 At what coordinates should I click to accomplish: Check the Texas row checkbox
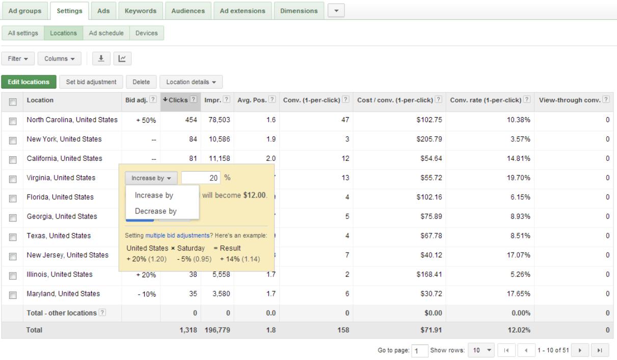pyautogui.click(x=12, y=236)
